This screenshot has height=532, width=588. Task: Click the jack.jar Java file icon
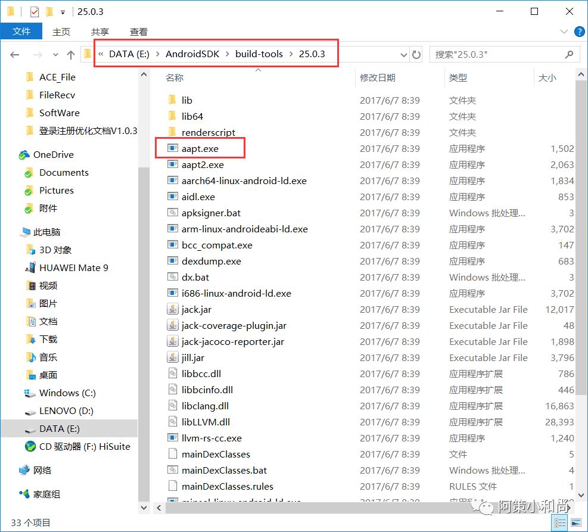click(173, 309)
